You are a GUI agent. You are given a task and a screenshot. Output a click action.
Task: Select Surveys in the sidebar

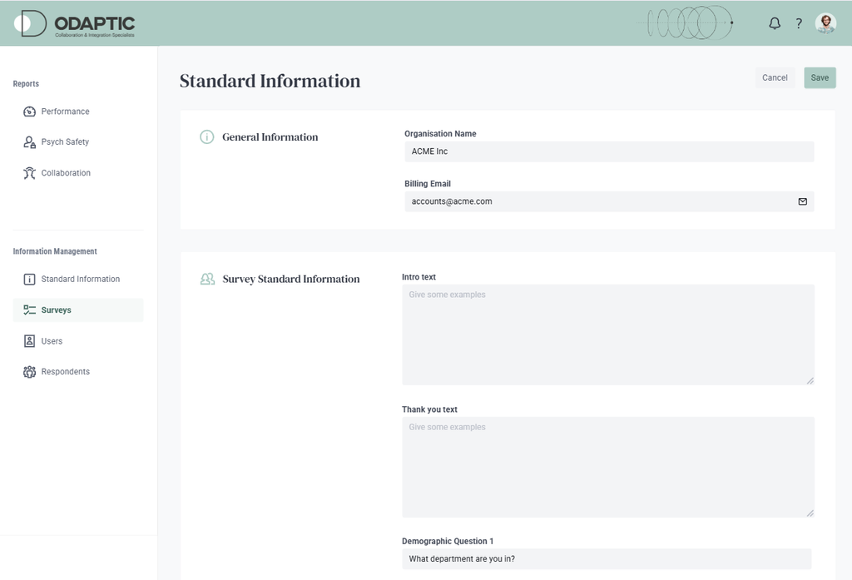(x=78, y=310)
